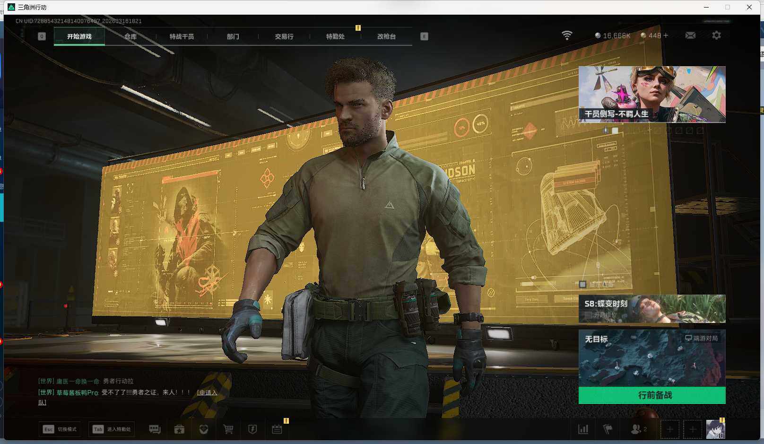Open the statistics bar chart icon
This screenshot has height=444, width=764.
(583, 429)
